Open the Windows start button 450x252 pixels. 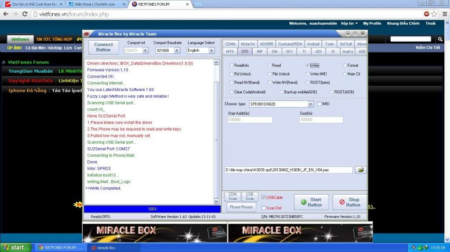pyautogui.click(x=15, y=248)
